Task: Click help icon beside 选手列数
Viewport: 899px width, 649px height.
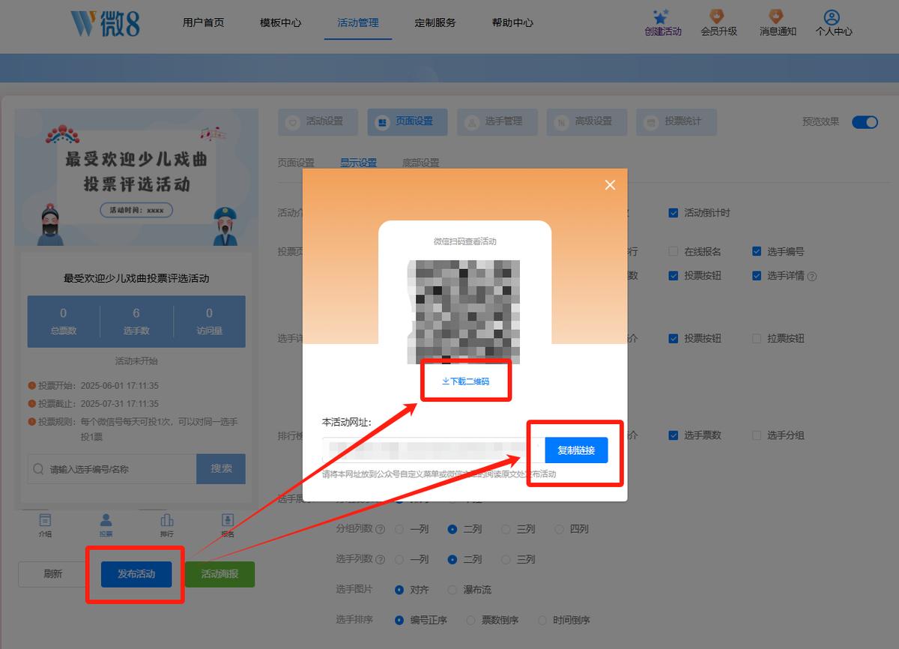Action: [380, 560]
